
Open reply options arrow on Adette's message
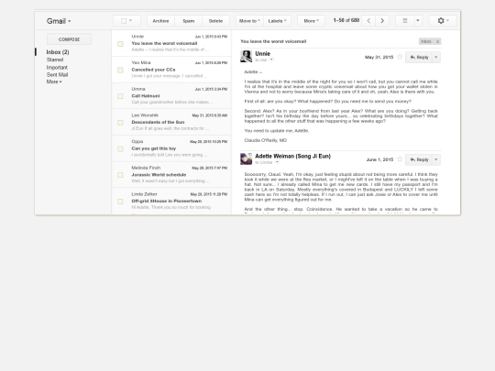coord(436,159)
